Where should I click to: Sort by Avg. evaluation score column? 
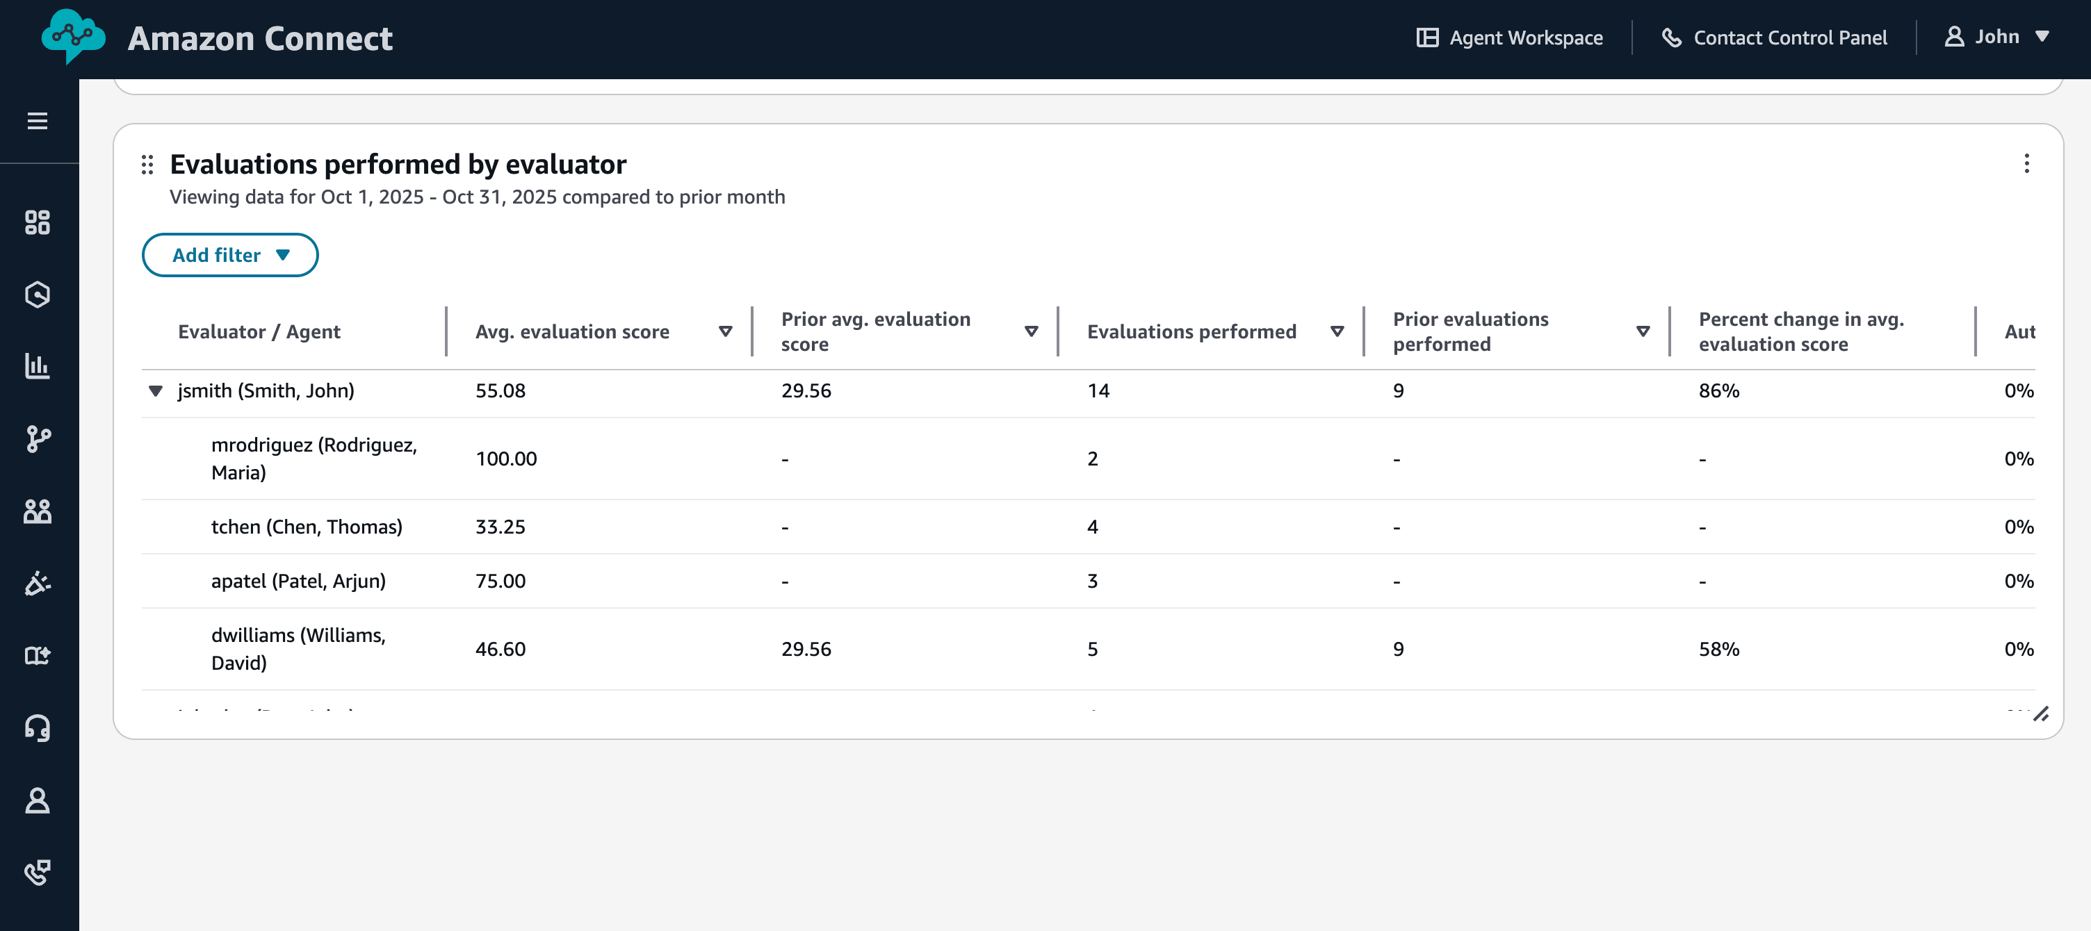point(725,331)
